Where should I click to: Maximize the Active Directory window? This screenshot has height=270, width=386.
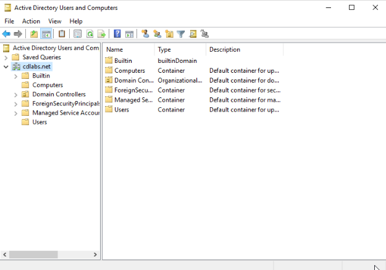click(352, 7)
